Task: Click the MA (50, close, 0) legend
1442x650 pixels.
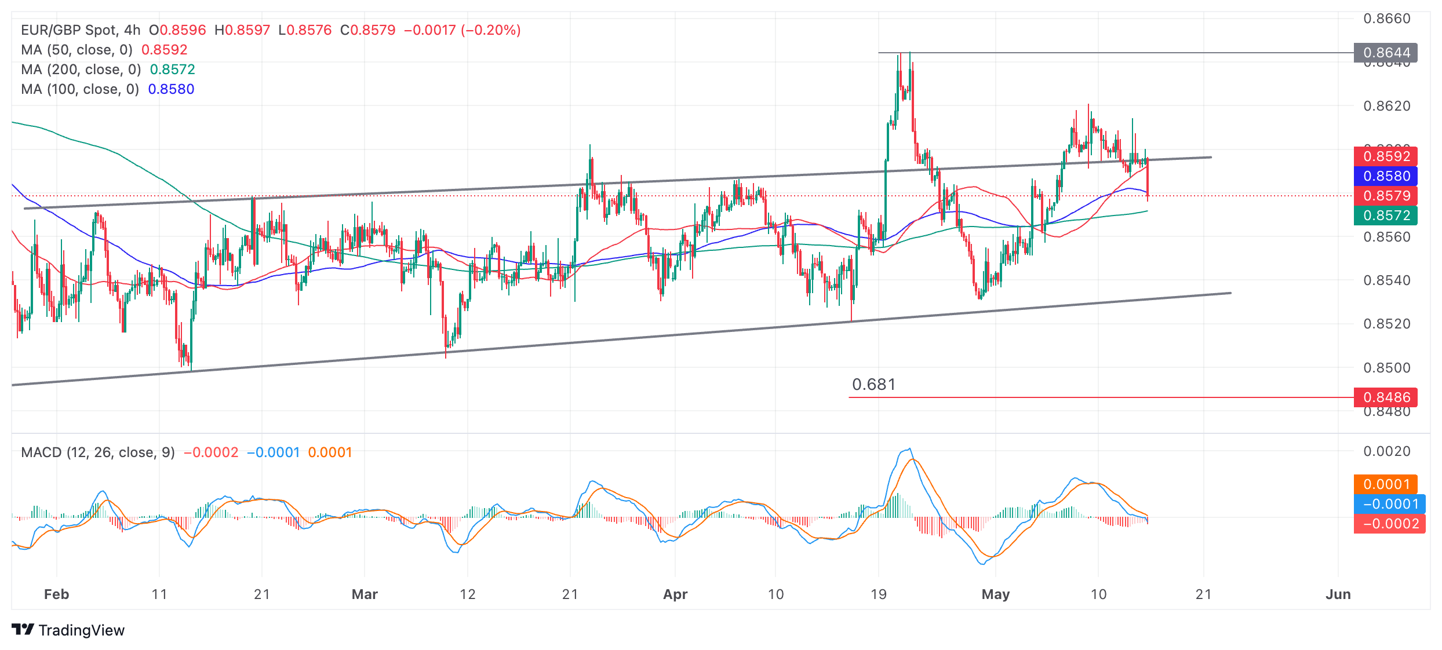Action: tap(77, 50)
